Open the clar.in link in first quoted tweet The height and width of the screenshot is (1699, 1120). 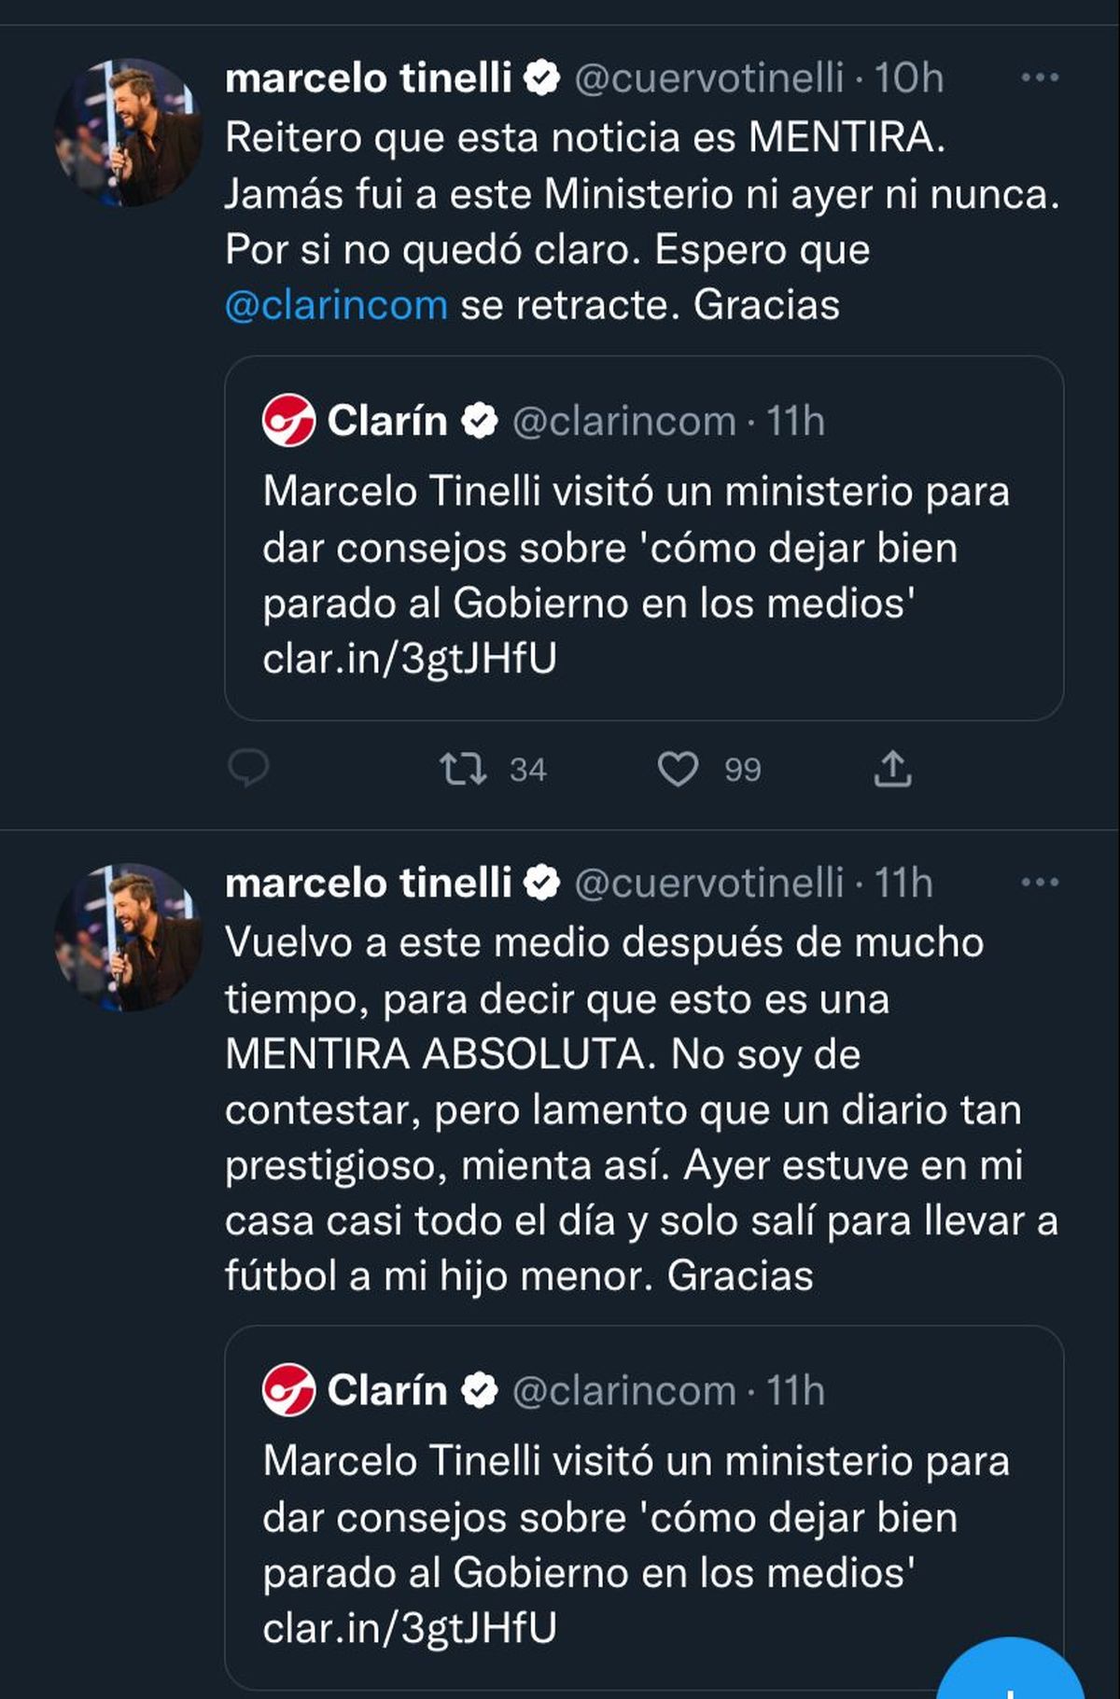tap(410, 659)
